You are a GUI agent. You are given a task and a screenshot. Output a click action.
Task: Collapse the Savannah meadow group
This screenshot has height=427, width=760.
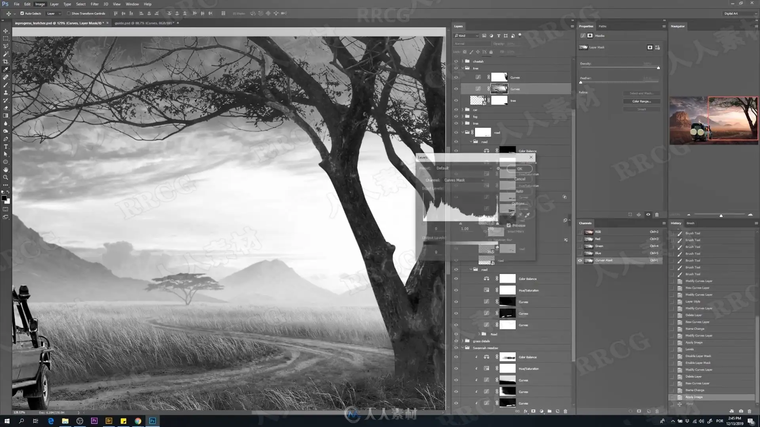[462, 348]
